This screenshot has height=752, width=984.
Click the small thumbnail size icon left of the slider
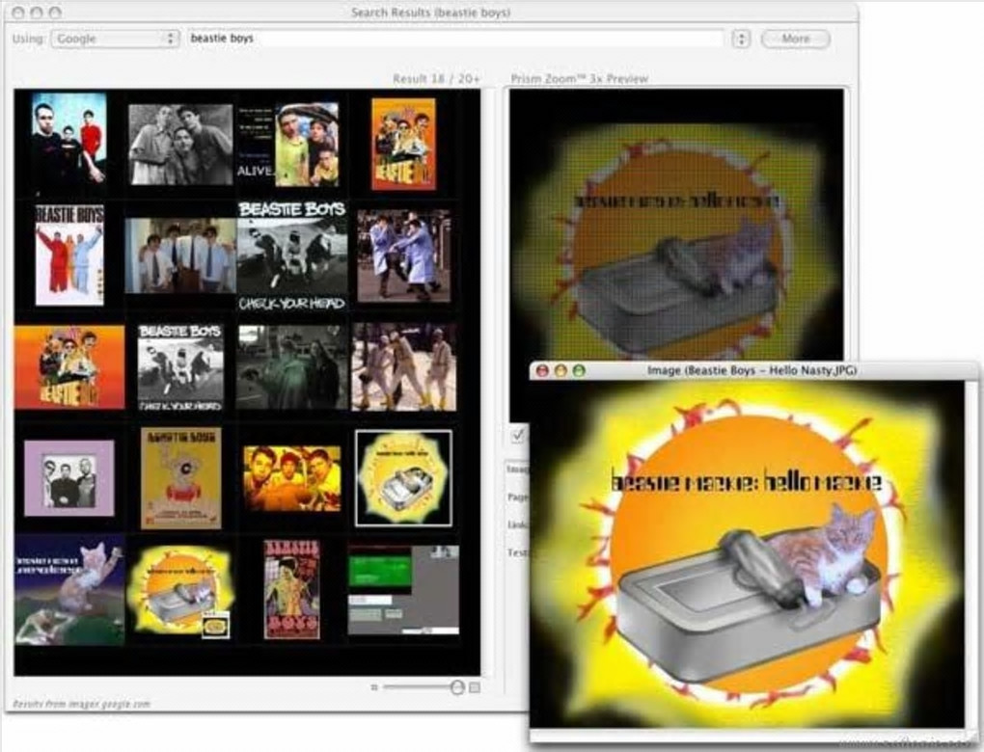coord(374,687)
